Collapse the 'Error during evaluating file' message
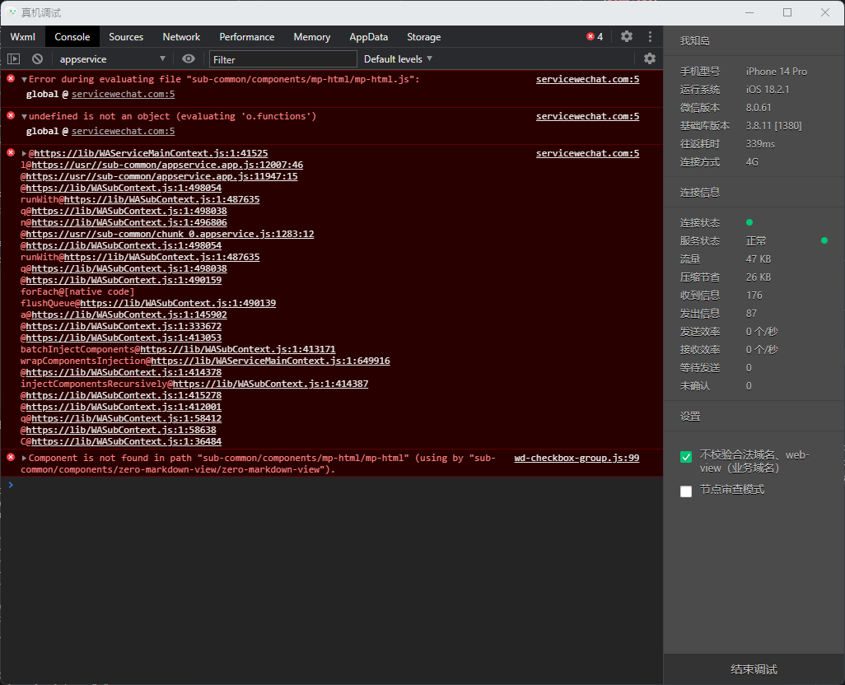Image resolution: width=845 pixels, height=685 pixels. point(24,79)
